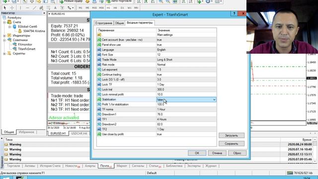Select the text label A tool
The image size is (318, 179).
(55, 8)
